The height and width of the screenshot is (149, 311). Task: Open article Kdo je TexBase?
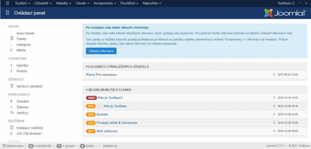pyautogui.click(x=110, y=98)
